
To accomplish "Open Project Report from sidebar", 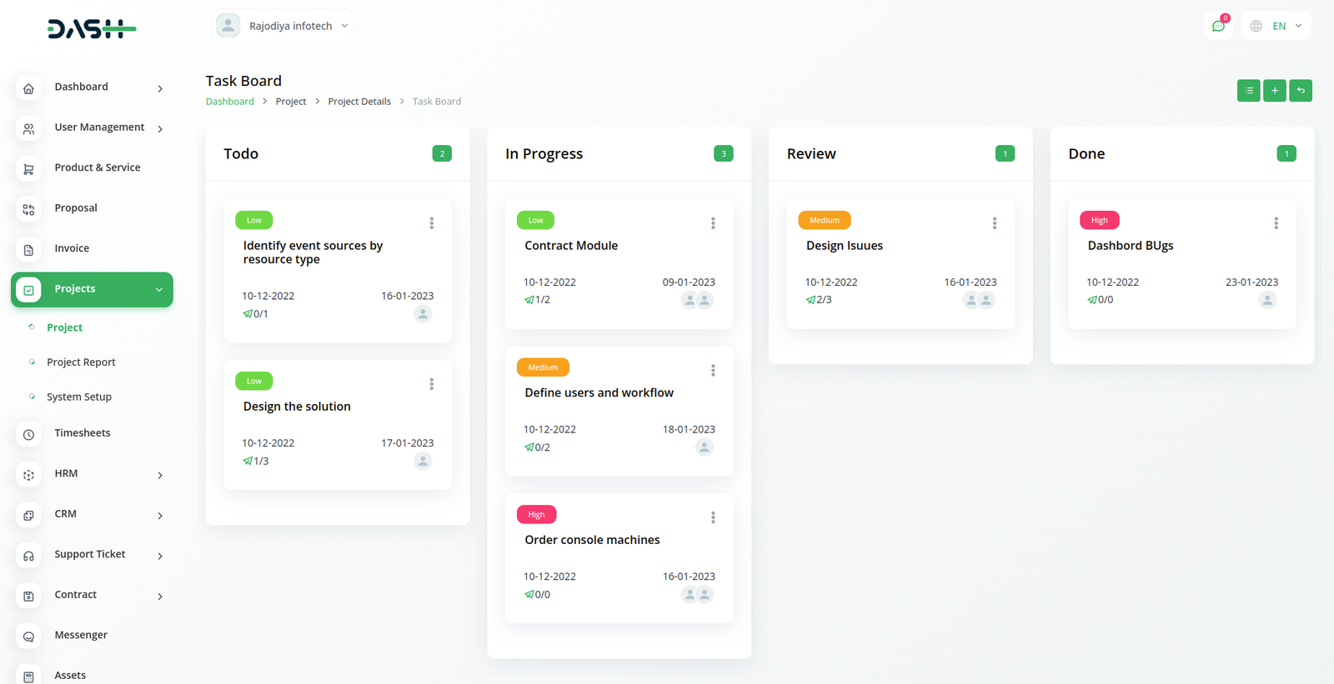I will point(81,362).
